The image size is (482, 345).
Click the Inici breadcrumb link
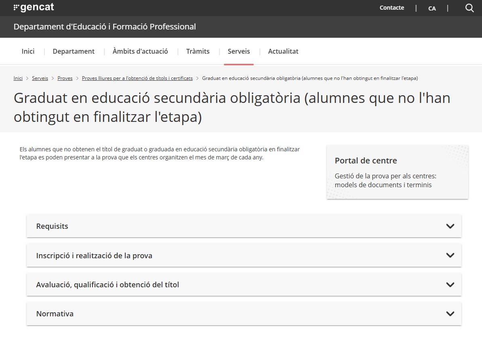[18, 78]
